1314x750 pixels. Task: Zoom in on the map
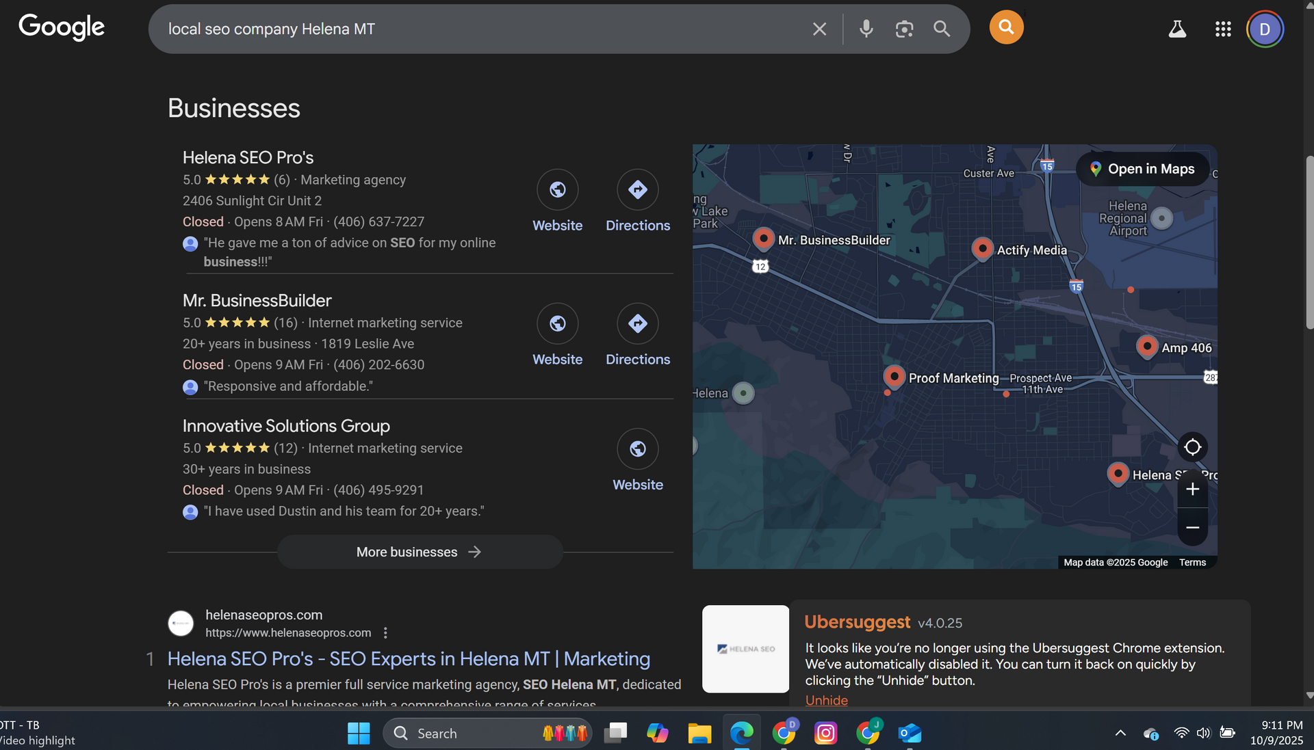tap(1192, 490)
